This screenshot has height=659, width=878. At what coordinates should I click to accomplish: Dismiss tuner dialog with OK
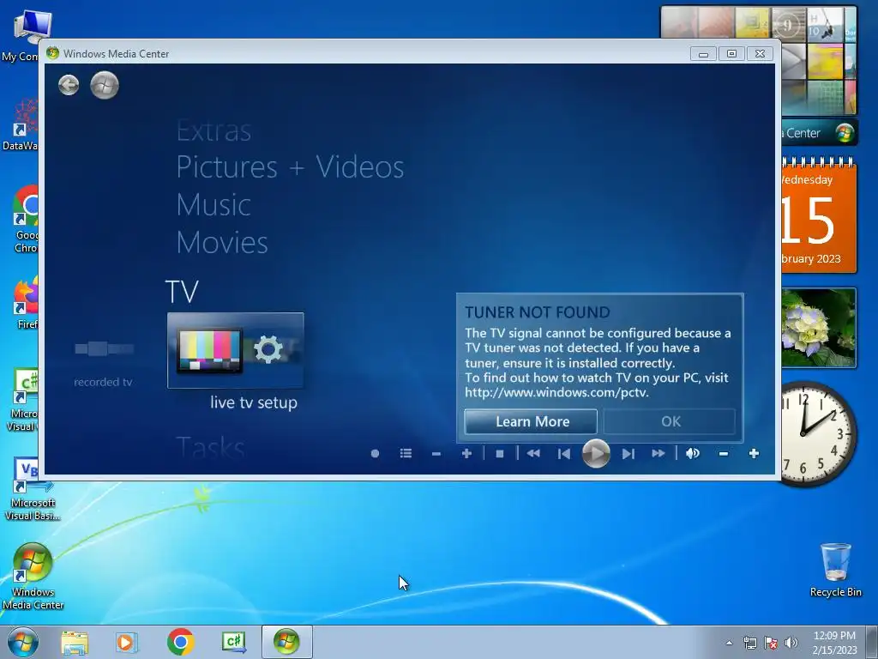tap(670, 421)
